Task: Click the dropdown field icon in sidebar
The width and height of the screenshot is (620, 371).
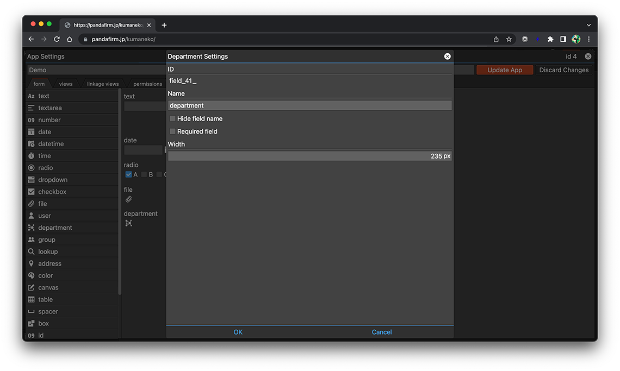Action: [x=31, y=180]
